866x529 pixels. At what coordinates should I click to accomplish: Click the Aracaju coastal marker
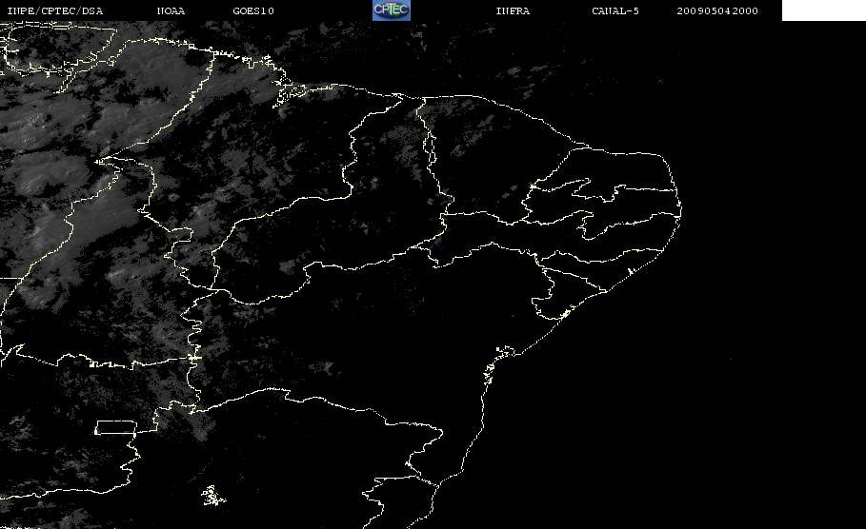pyautogui.click(x=565, y=314)
